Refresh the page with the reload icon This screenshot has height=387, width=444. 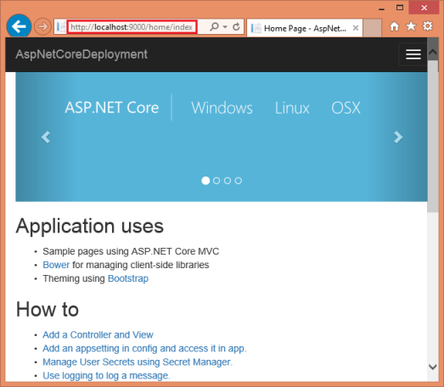point(237,26)
